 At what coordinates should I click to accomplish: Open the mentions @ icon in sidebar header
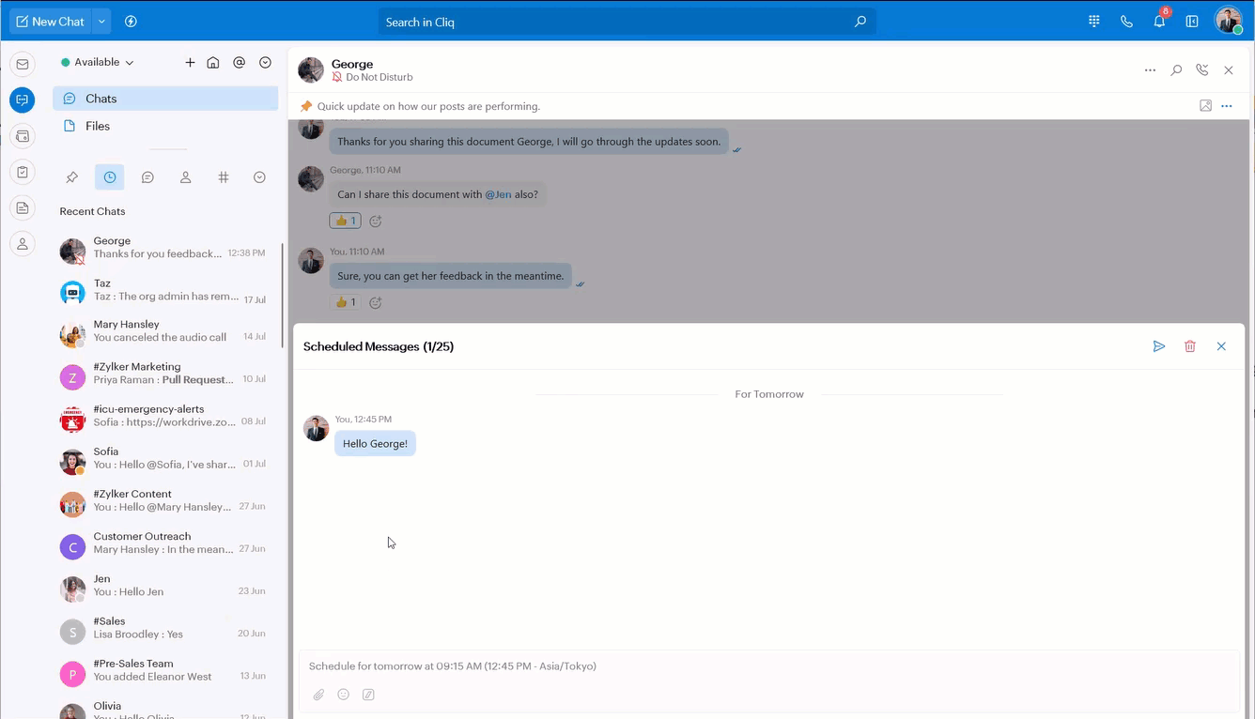pos(239,62)
